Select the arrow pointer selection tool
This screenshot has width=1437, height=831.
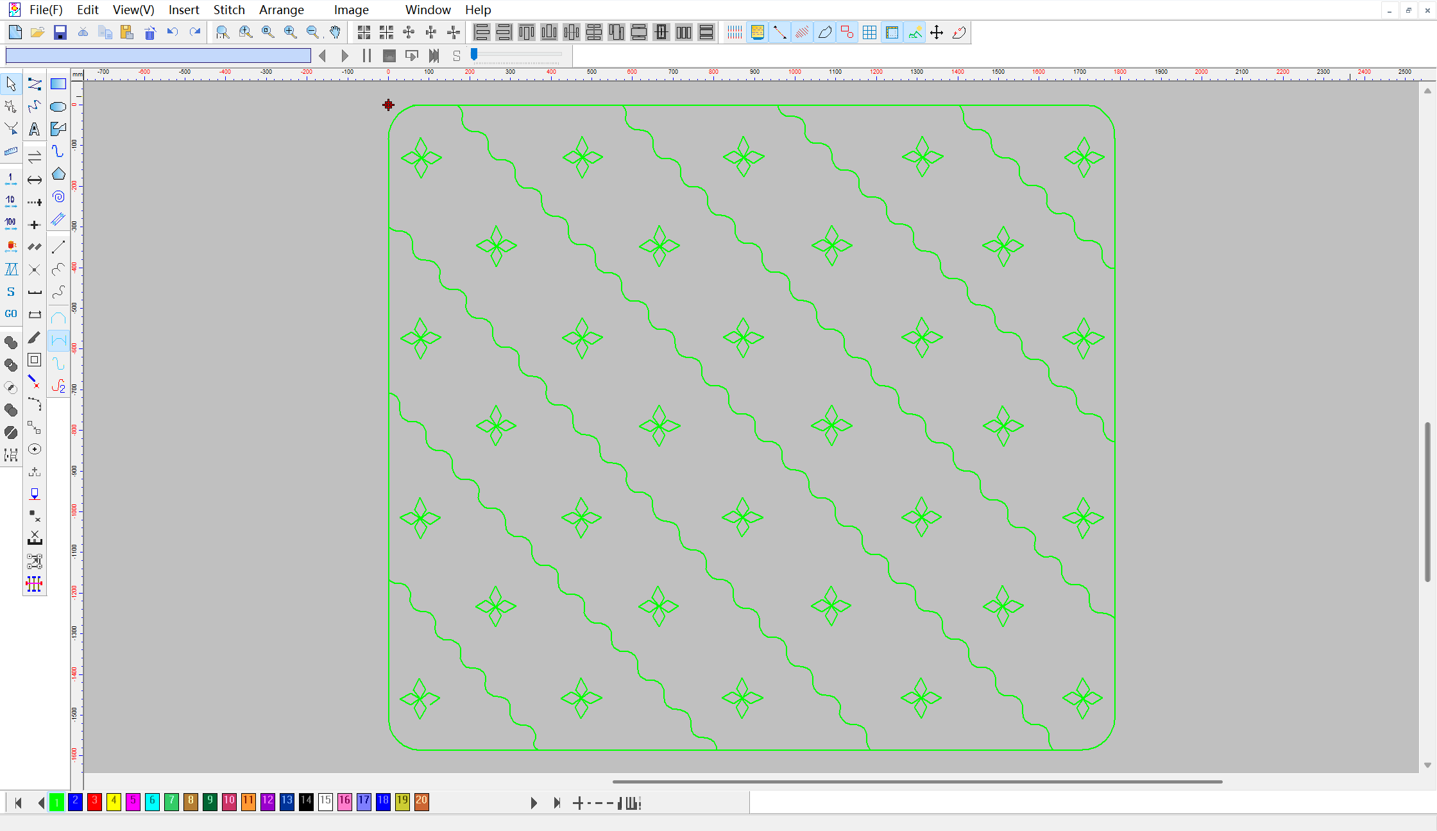(x=11, y=83)
